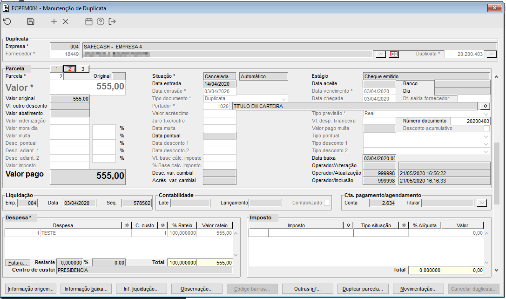The height and width of the screenshot is (299, 506).
Task: Open the Observação button
Action: point(197,289)
